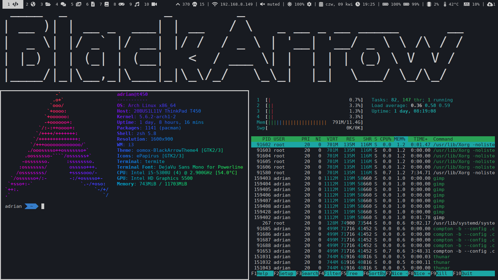Click the thermometer temperature icon
Screen dimensions: 498x280
pyautogui.click(x=445, y=4)
